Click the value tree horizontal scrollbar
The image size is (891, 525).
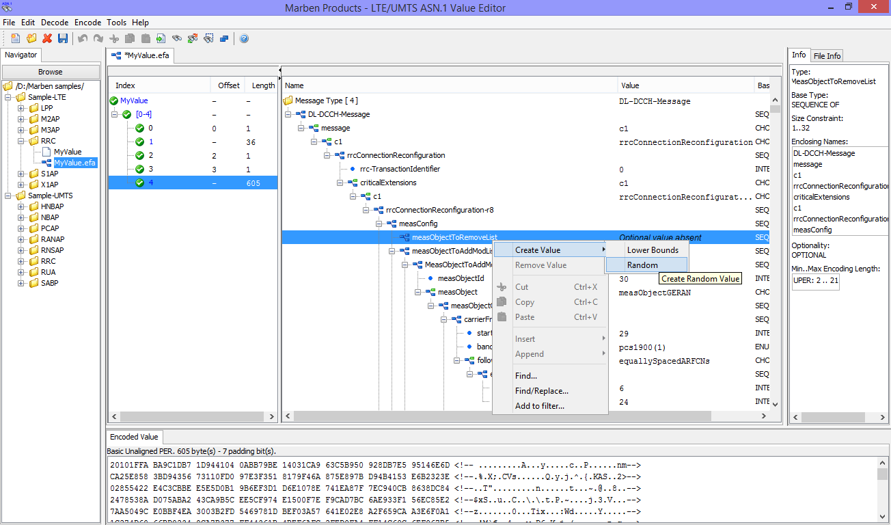tap(525, 416)
